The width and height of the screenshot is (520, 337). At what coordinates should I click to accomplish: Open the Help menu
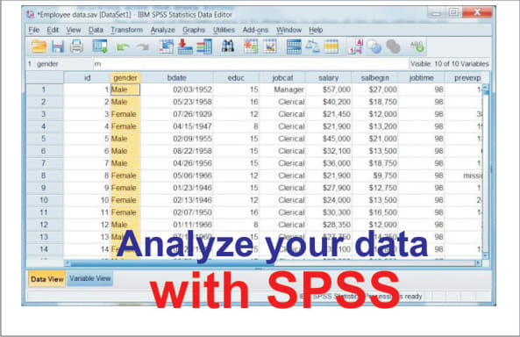316,30
